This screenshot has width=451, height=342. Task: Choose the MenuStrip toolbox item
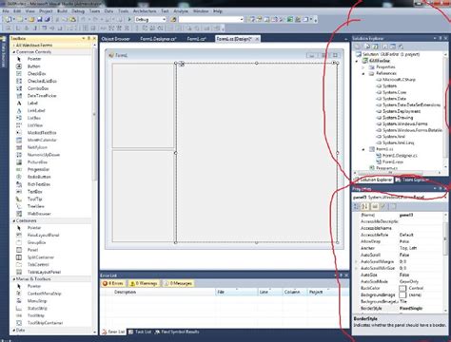tap(37, 301)
